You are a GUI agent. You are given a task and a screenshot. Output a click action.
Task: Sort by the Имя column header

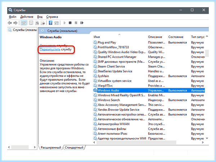point(97,37)
